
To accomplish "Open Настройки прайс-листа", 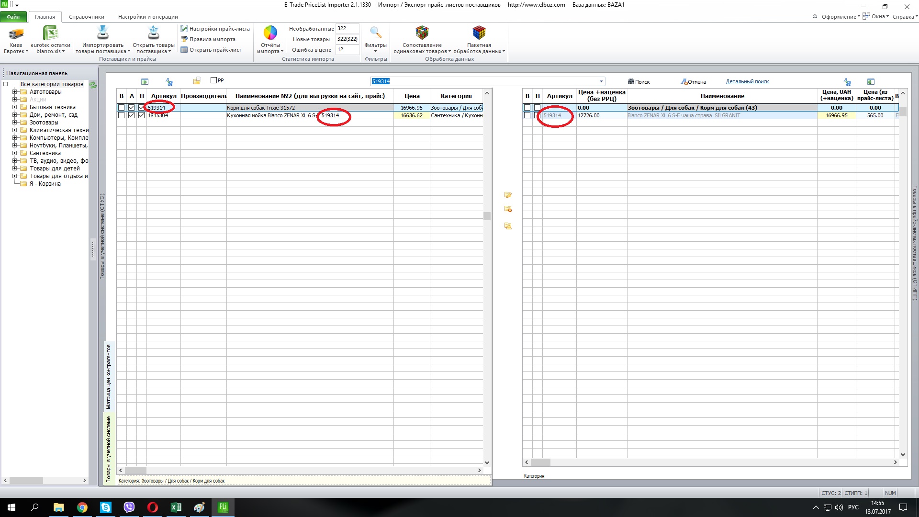I will tap(215, 29).
